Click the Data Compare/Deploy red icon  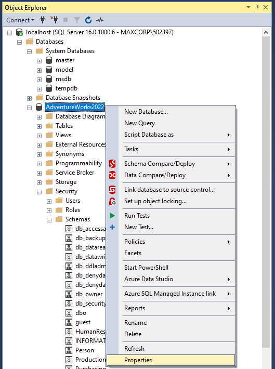click(112, 175)
